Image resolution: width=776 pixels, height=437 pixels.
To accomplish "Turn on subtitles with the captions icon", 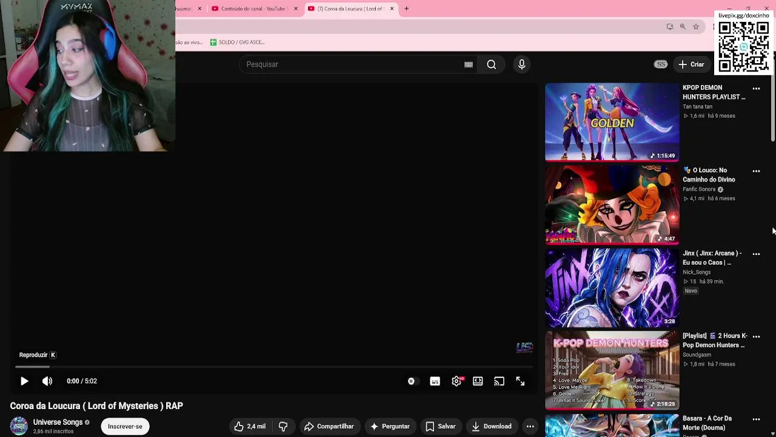I will click(x=435, y=381).
